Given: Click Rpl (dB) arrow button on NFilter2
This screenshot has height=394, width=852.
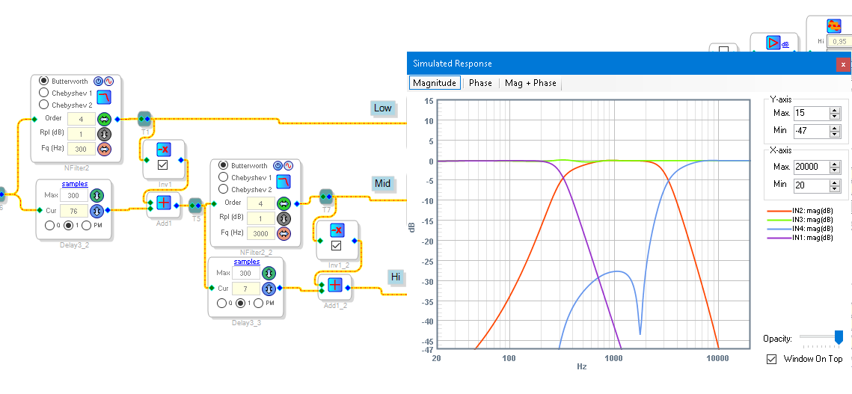Looking at the screenshot, I should pos(104,134).
